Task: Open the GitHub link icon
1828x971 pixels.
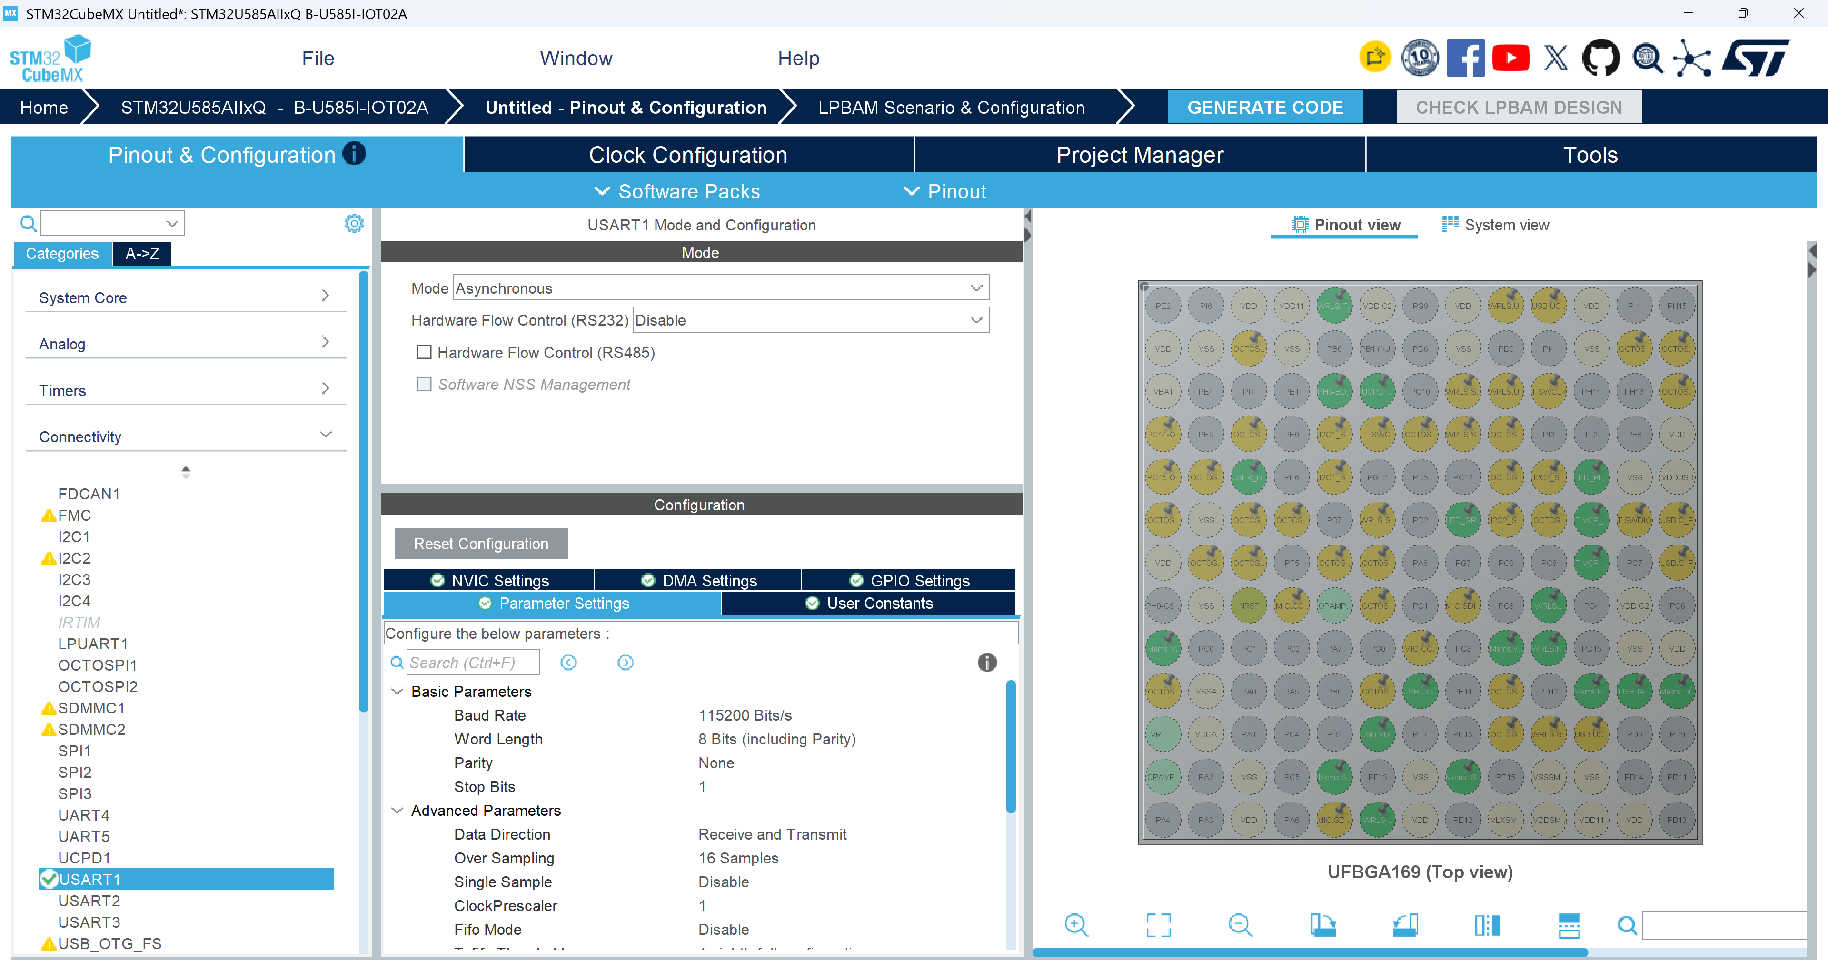Action: 1601,58
